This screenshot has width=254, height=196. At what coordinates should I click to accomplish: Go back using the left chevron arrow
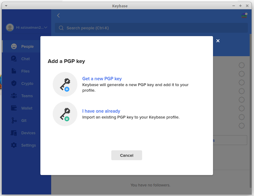tap(58, 15)
